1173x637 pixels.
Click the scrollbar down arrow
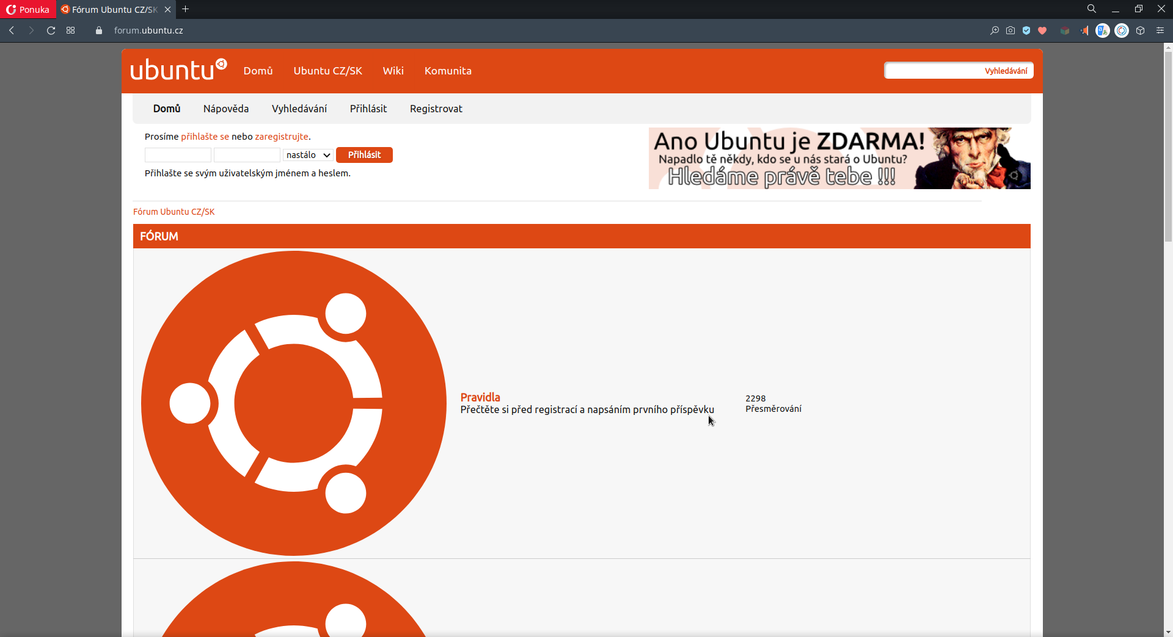tap(1168, 632)
